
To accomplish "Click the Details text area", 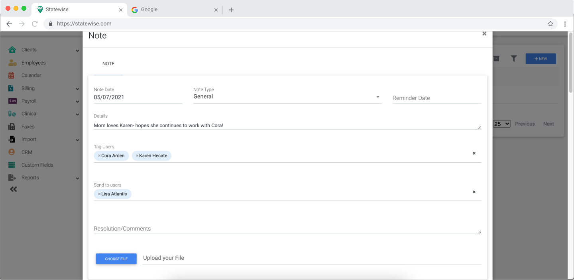I will (x=287, y=125).
